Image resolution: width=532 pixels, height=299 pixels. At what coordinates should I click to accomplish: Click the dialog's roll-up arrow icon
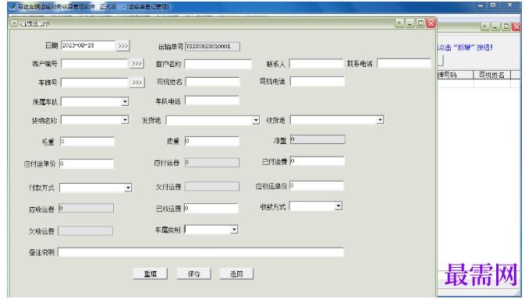coord(399,23)
